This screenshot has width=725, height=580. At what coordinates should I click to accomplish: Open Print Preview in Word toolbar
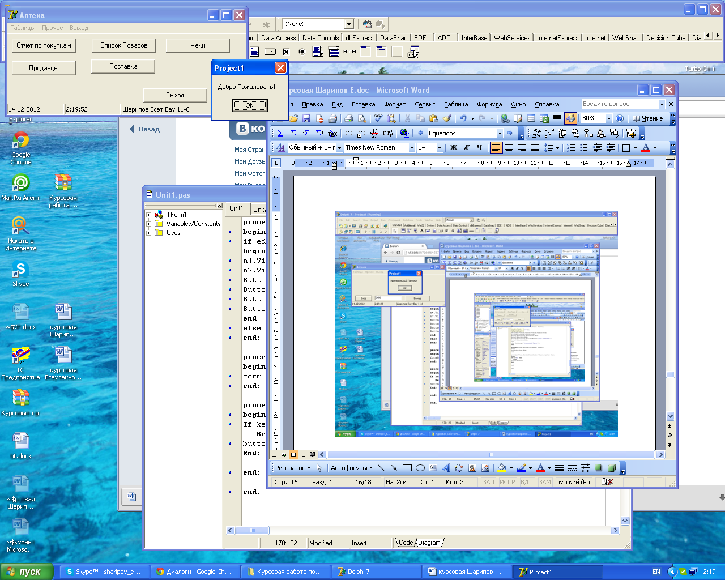[361, 118]
